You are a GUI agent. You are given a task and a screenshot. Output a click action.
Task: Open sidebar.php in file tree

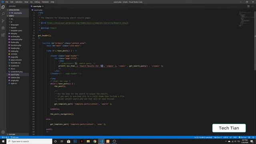(15, 78)
